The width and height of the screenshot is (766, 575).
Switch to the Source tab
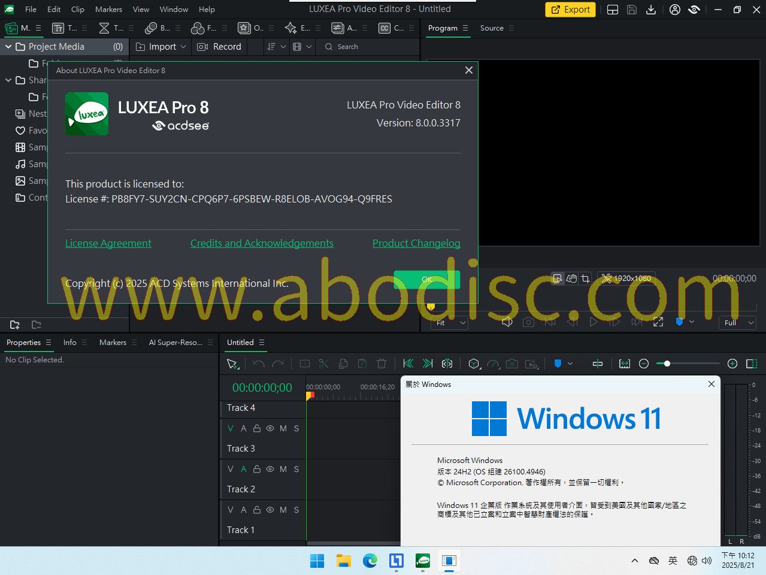click(x=492, y=28)
